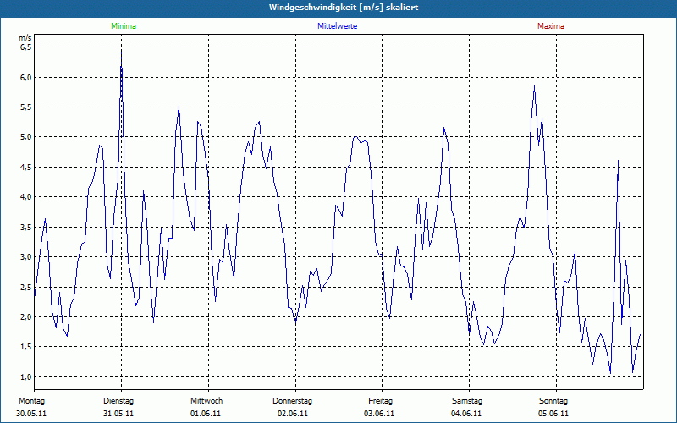
Task: Click the Dienstag day label
Action: (118, 401)
